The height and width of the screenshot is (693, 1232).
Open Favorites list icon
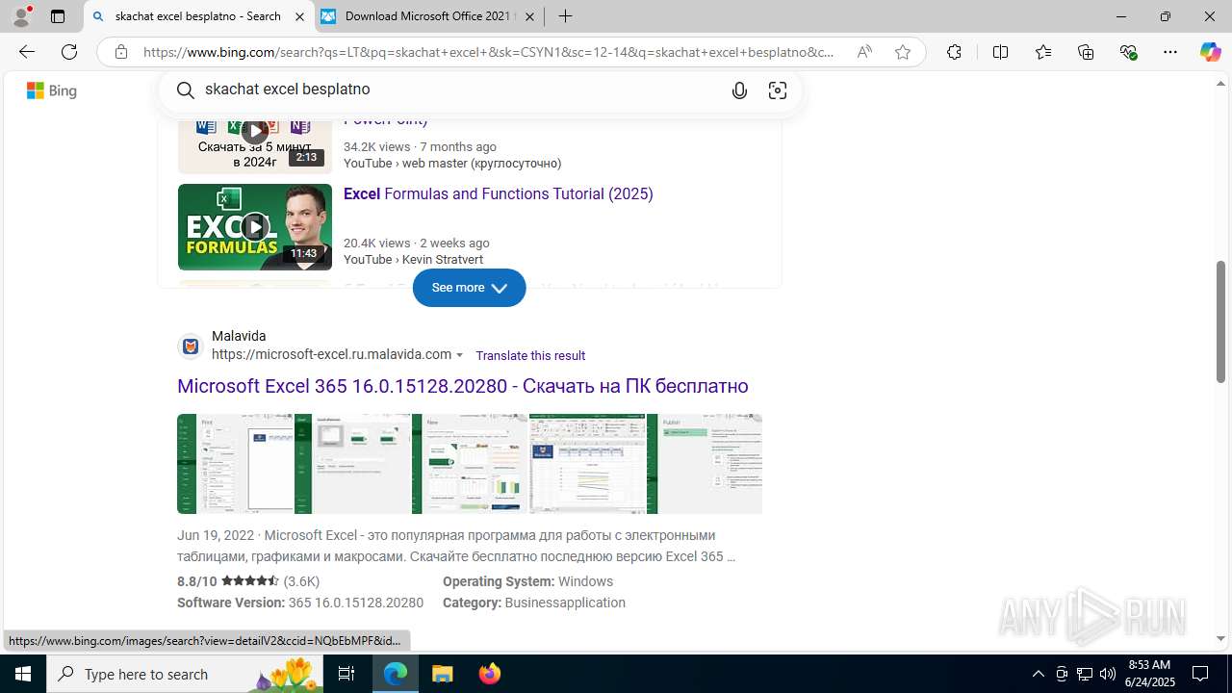point(1043,52)
